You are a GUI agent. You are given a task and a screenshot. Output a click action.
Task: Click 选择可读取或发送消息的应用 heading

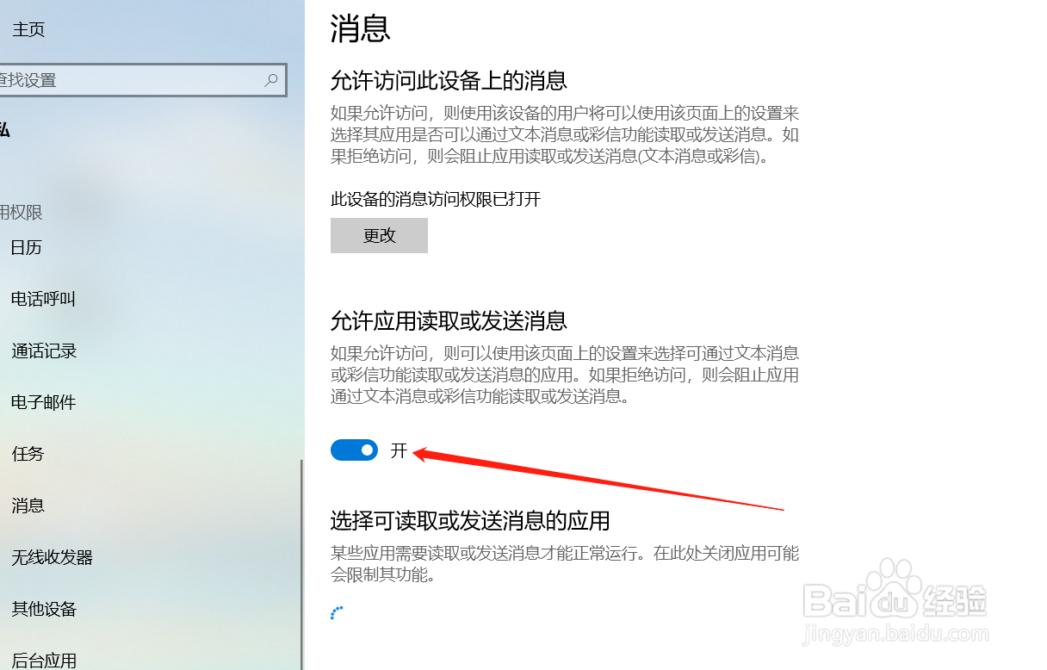click(470, 521)
